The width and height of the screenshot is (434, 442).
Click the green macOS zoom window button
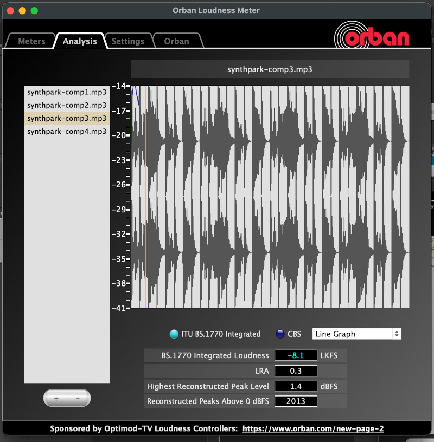(34, 10)
